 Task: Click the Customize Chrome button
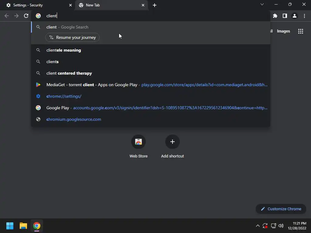pyautogui.click(x=281, y=209)
